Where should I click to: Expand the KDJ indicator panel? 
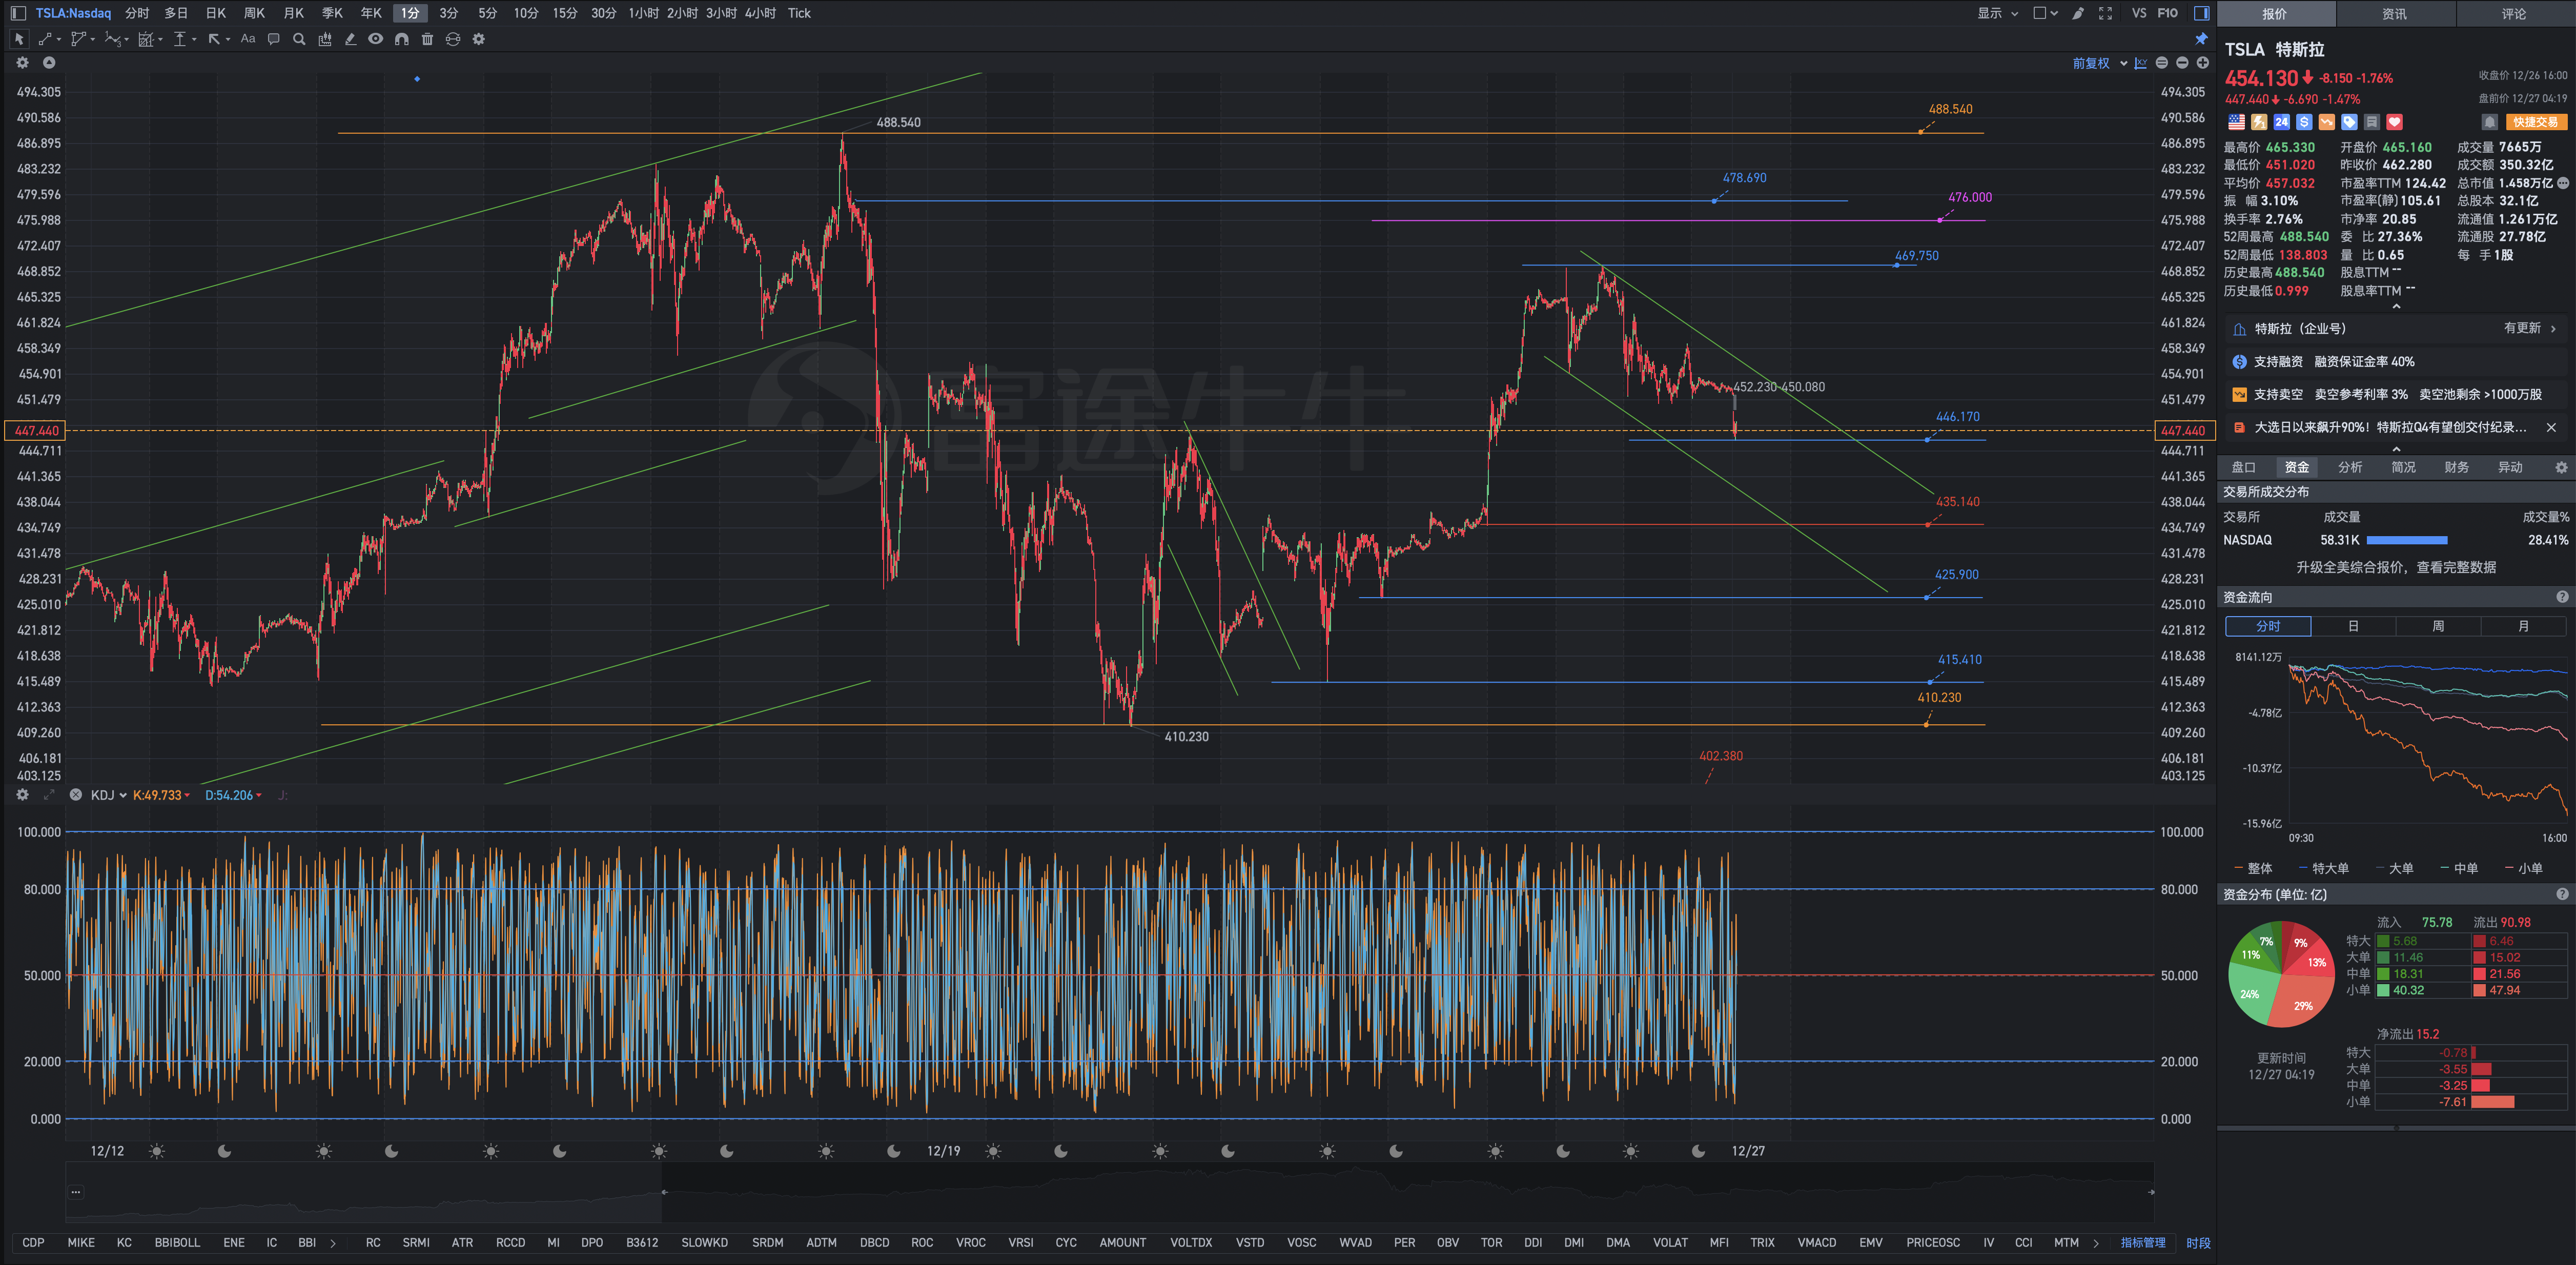coord(48,795)
